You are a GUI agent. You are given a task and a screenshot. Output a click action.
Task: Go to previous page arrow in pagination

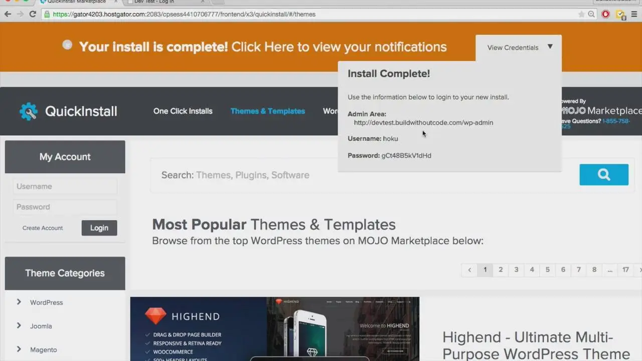(469, 270)
